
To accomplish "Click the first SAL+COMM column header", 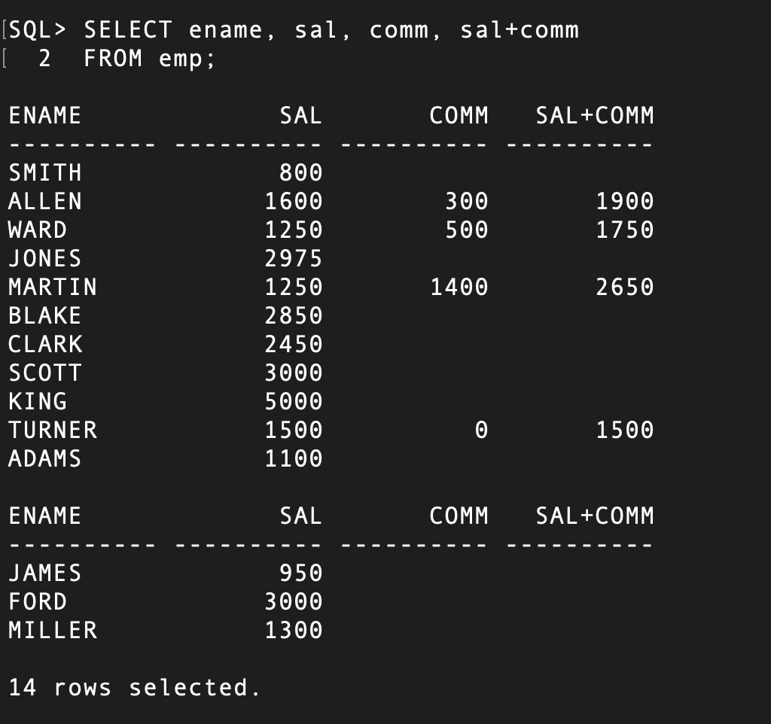I will coord(595,115).
